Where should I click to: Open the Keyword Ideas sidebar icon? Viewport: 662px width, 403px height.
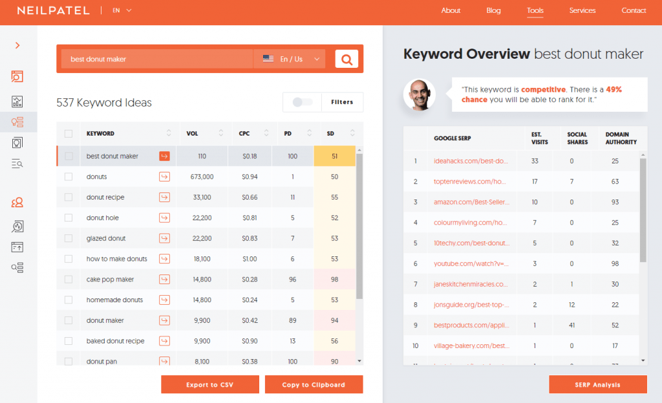[17, 122]
